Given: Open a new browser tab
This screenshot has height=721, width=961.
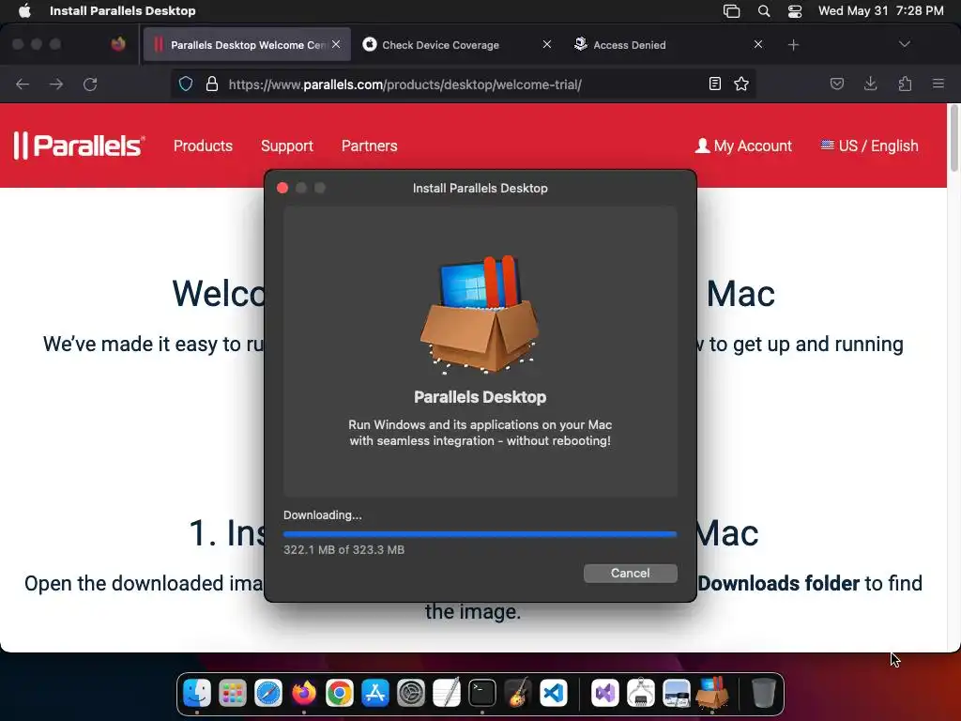Looking at the screenshot, I should pyautogui.click(x=793, y=45).
